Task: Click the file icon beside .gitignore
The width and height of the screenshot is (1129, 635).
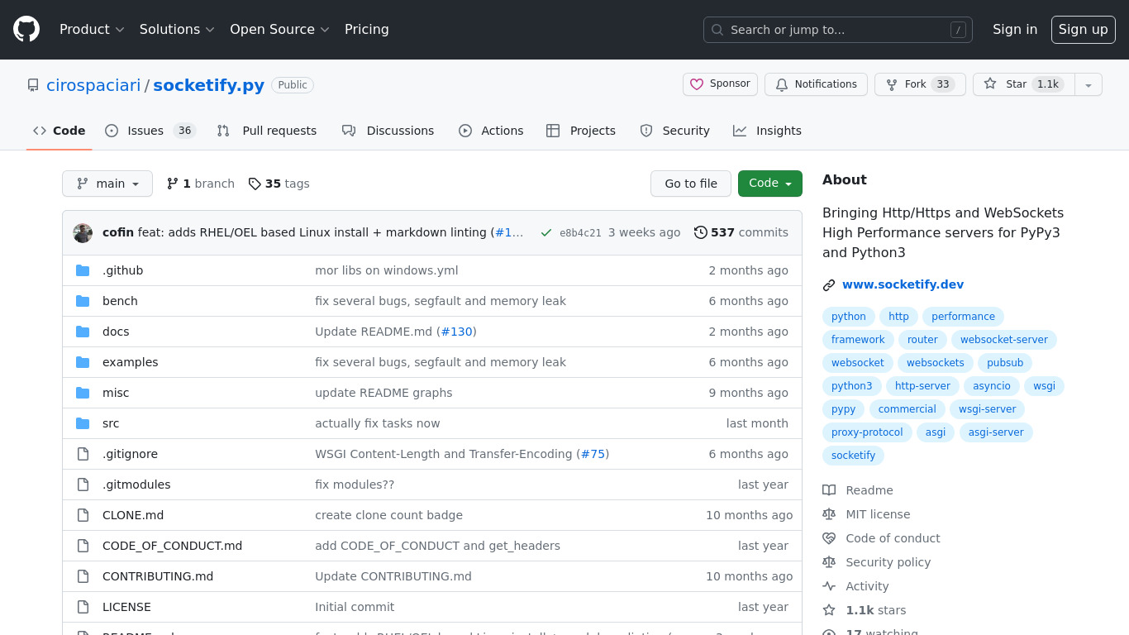Action: click(83, 454)
